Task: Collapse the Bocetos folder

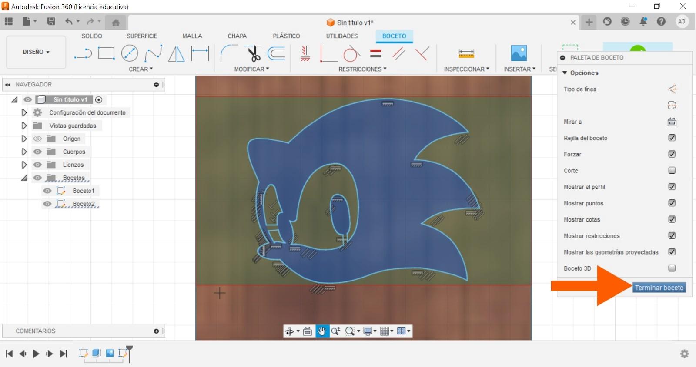Action: (x=24, y=178)
